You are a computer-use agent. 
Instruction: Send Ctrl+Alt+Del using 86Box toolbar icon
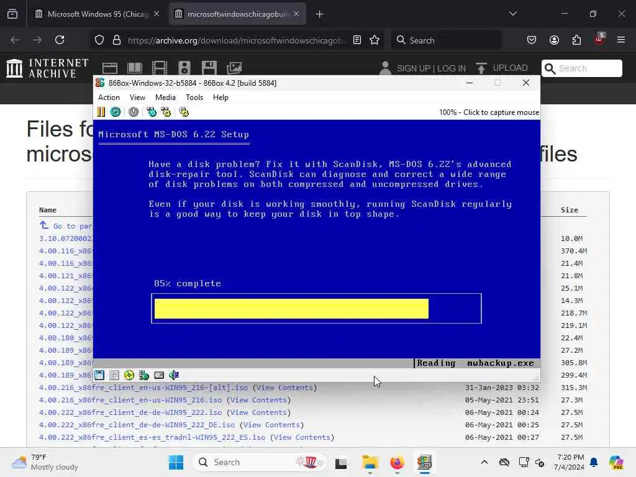click(x=152, y=112)
